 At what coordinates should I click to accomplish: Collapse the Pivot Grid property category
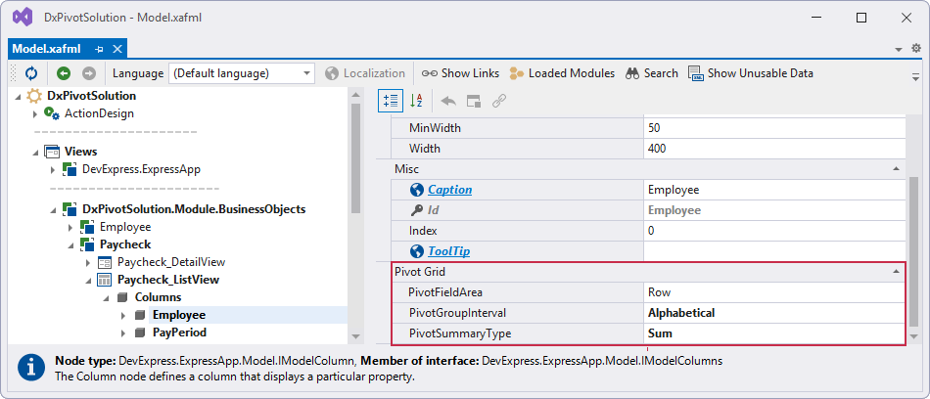896,272
